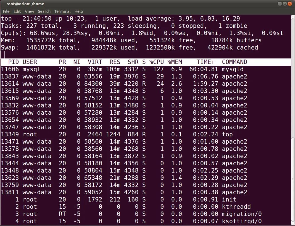Image resolution: width=295 pixels, height=226 pixels.
Task: Click PID 13747 in the list
Action: (10, 127)
